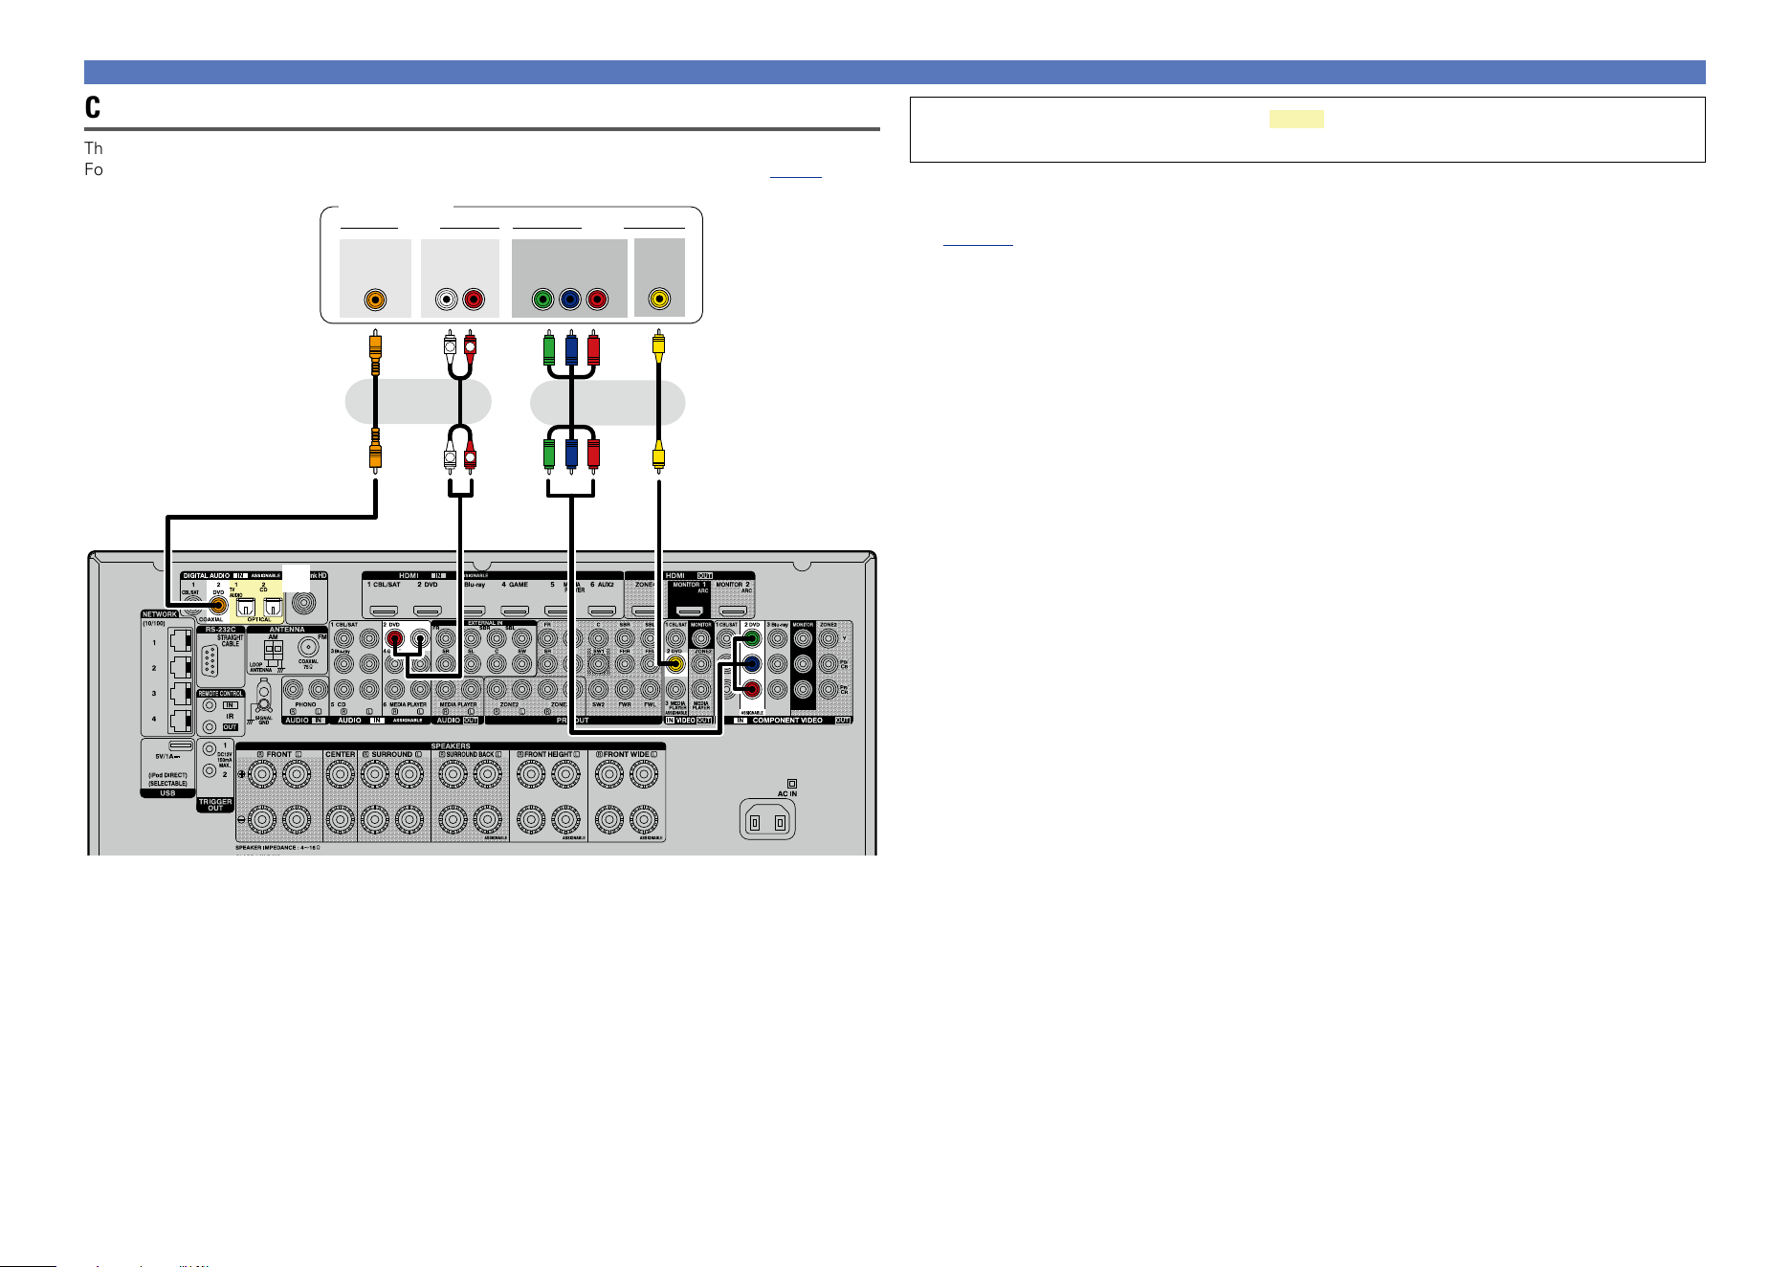Click the STRAIGHT CABLE label
Image resolution: width=1791 pixels, height=1267 pixels.
pos(231,640)
